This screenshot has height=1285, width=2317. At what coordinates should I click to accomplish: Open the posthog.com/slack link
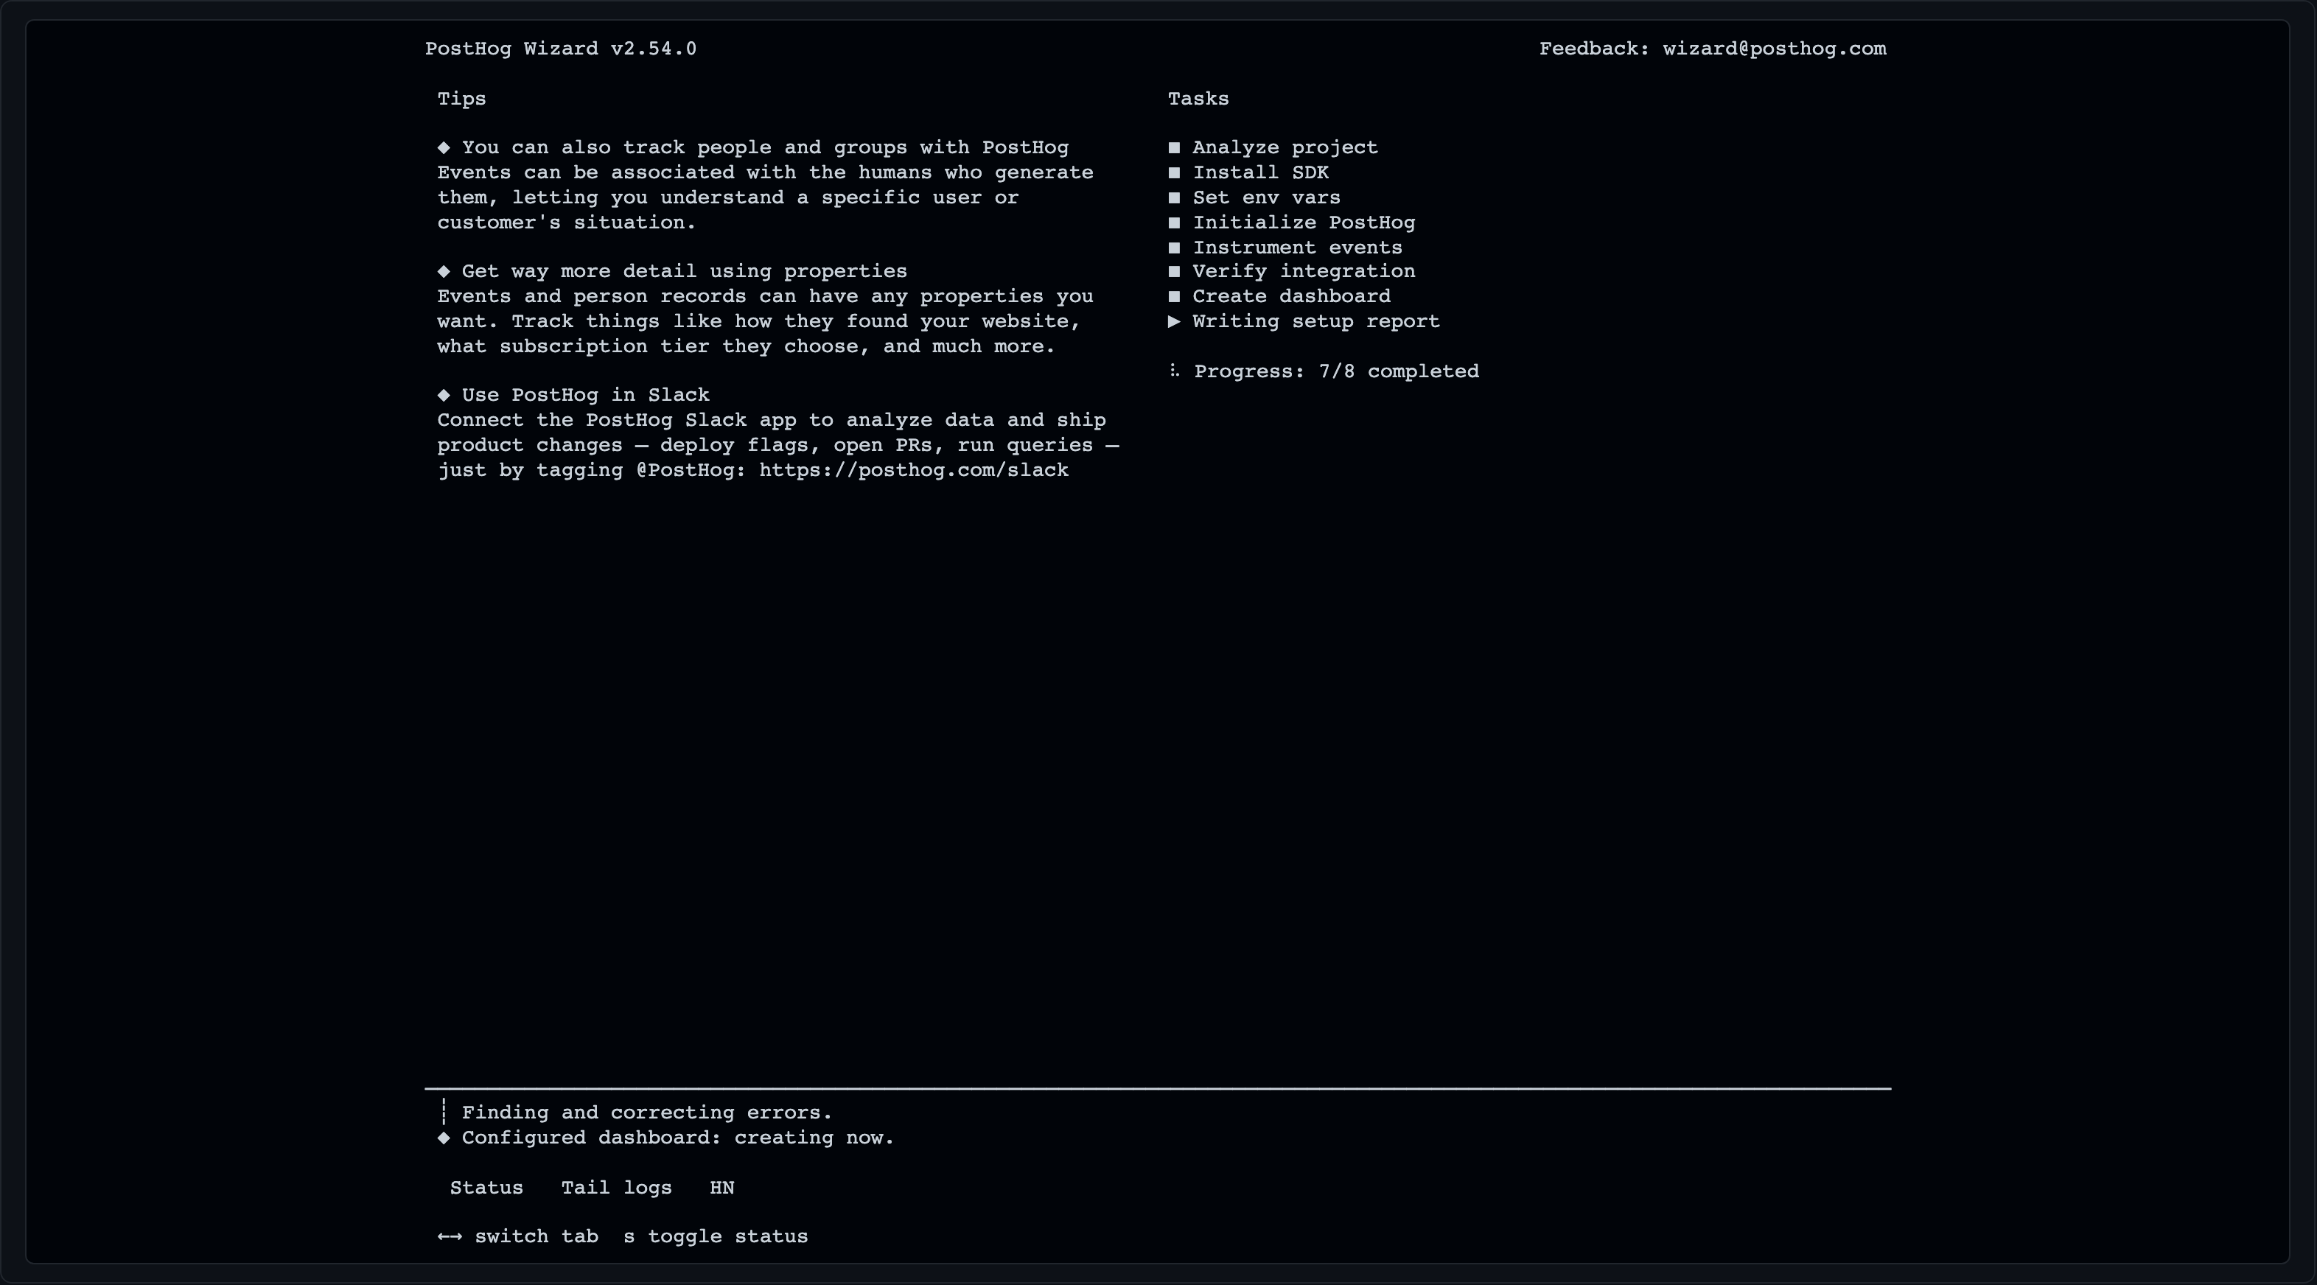pyautogui.click(x=914, y=469)
